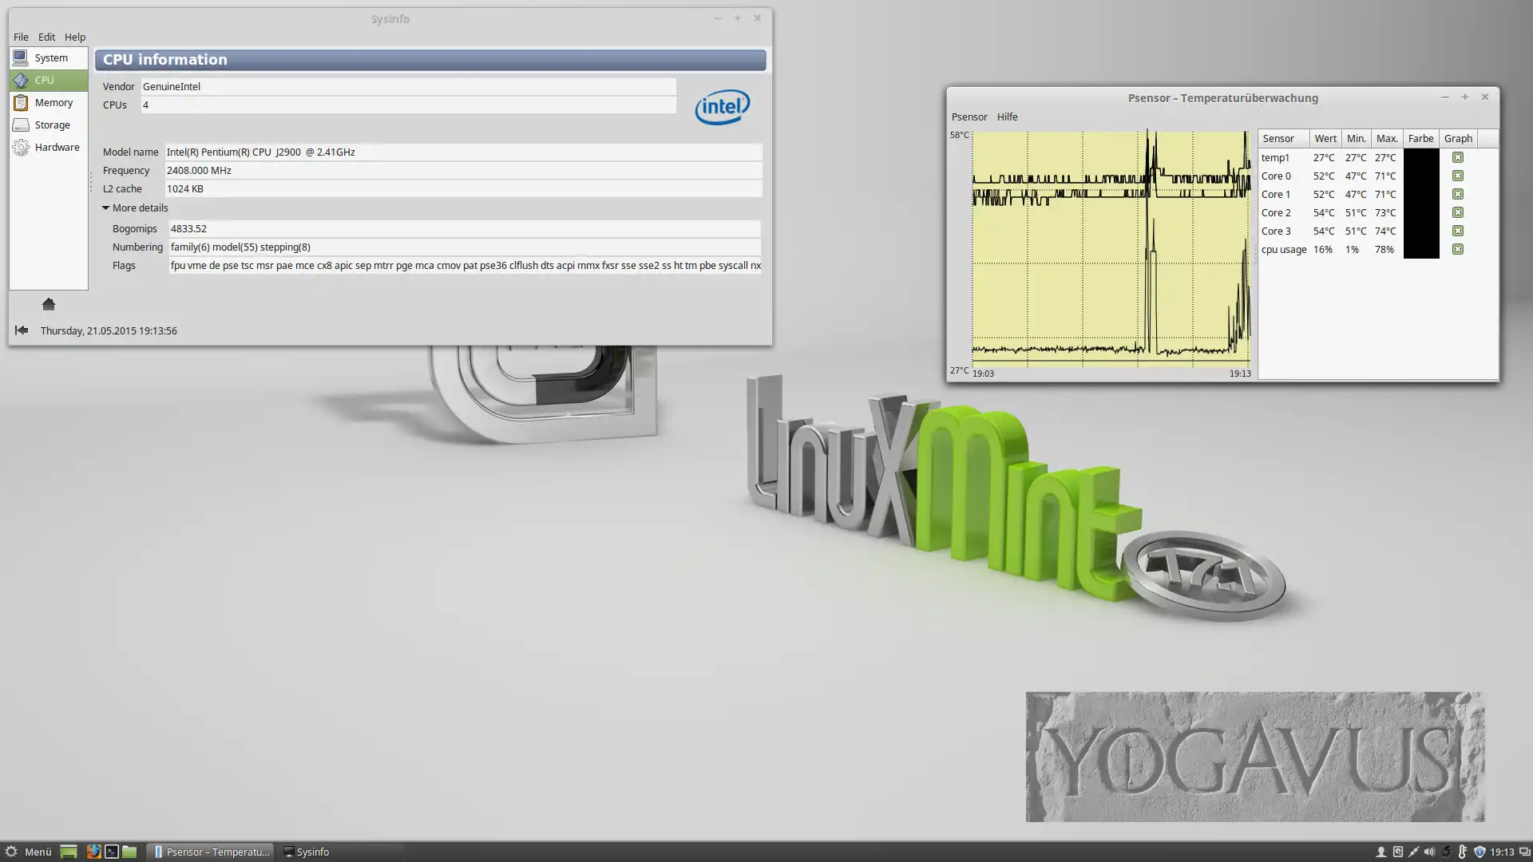Select the System section in Sysinfo sidebar
The height and width of the screenshot is (862, 1533).
50,57
